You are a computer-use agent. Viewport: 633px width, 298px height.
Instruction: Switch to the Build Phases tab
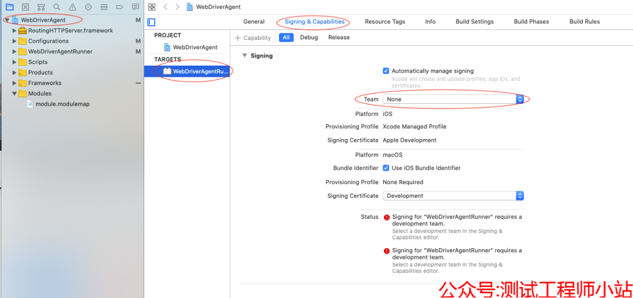coord(531,22)
